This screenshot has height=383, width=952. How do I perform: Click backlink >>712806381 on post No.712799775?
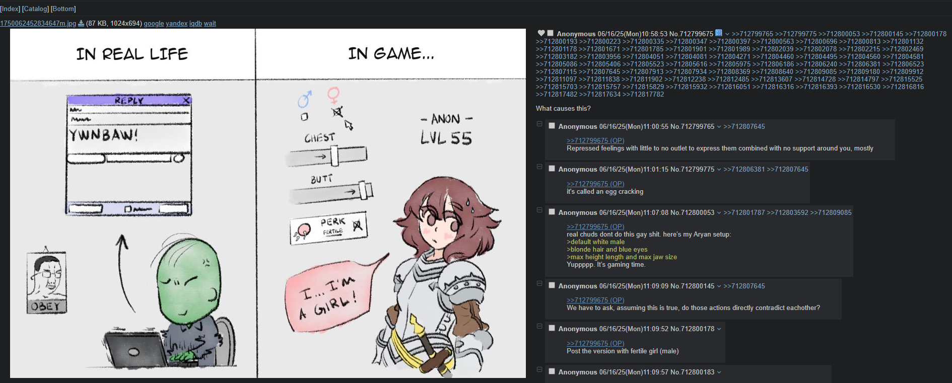pos(744,170)
